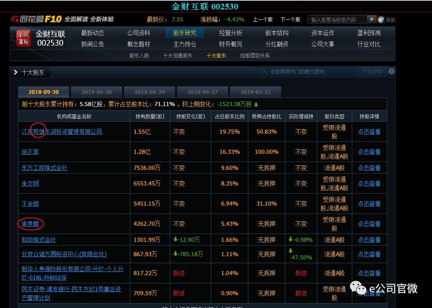
Task: Open the 分红融资 menu item
Action: coord(277,44)
